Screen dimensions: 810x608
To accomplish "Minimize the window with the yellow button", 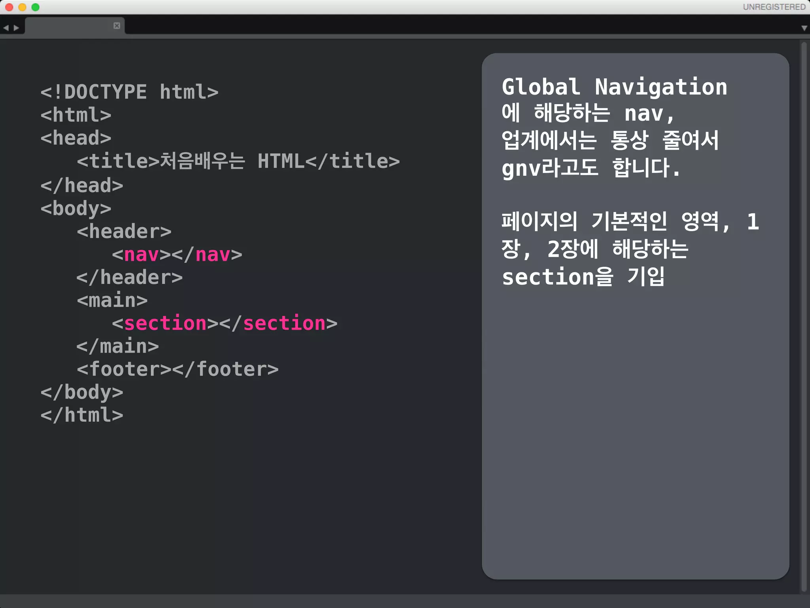I will (x=23, y=7).
